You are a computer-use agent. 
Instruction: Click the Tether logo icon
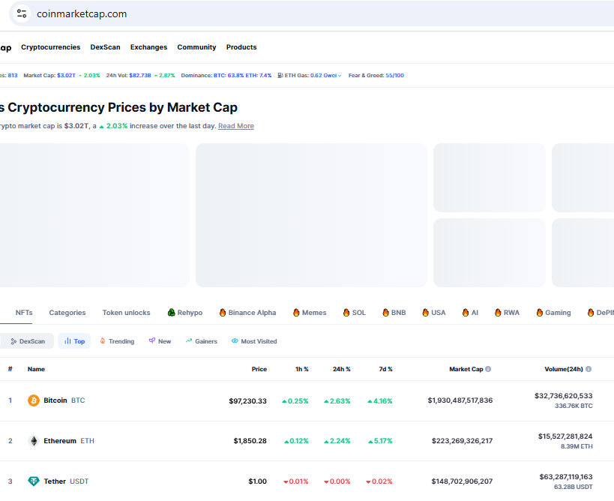click(34, 481)
